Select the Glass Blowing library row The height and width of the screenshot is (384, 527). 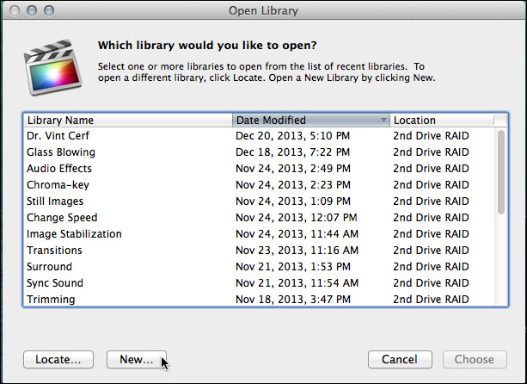coord(259,152)
